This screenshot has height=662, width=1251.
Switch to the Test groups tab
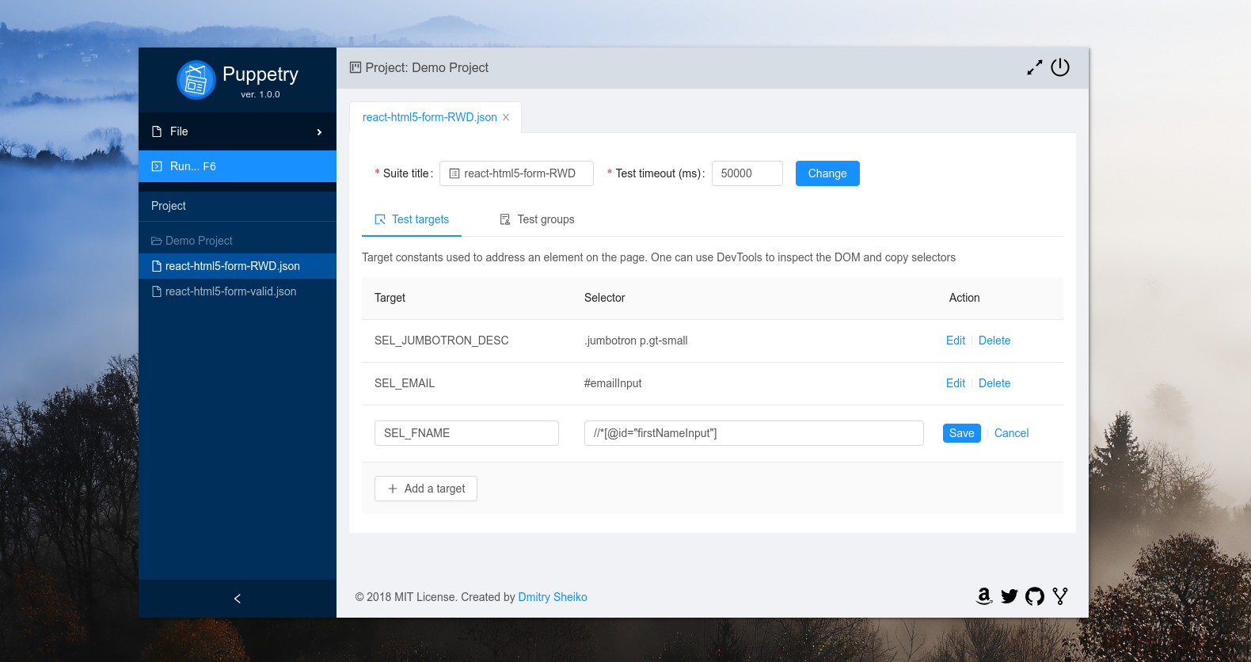(x=538, y=219)
